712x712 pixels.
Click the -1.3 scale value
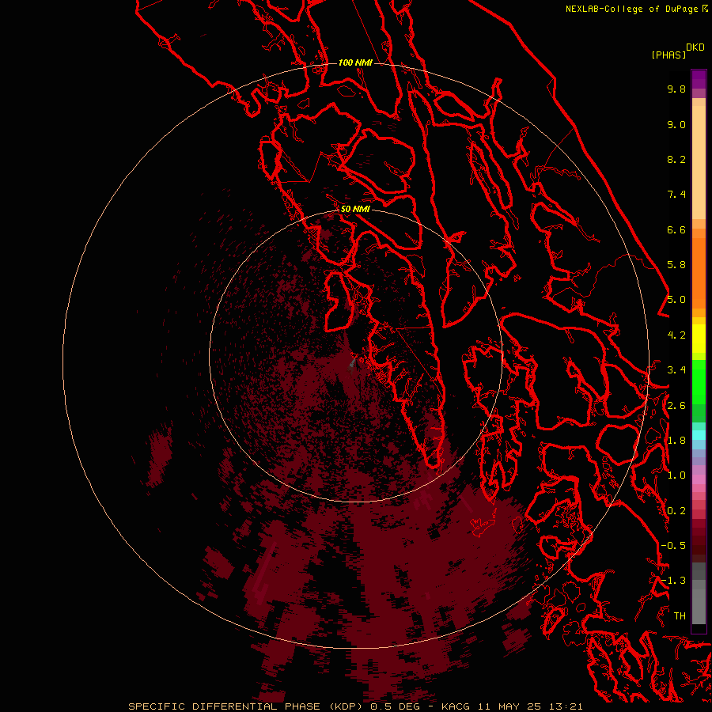tap(673, 581)
